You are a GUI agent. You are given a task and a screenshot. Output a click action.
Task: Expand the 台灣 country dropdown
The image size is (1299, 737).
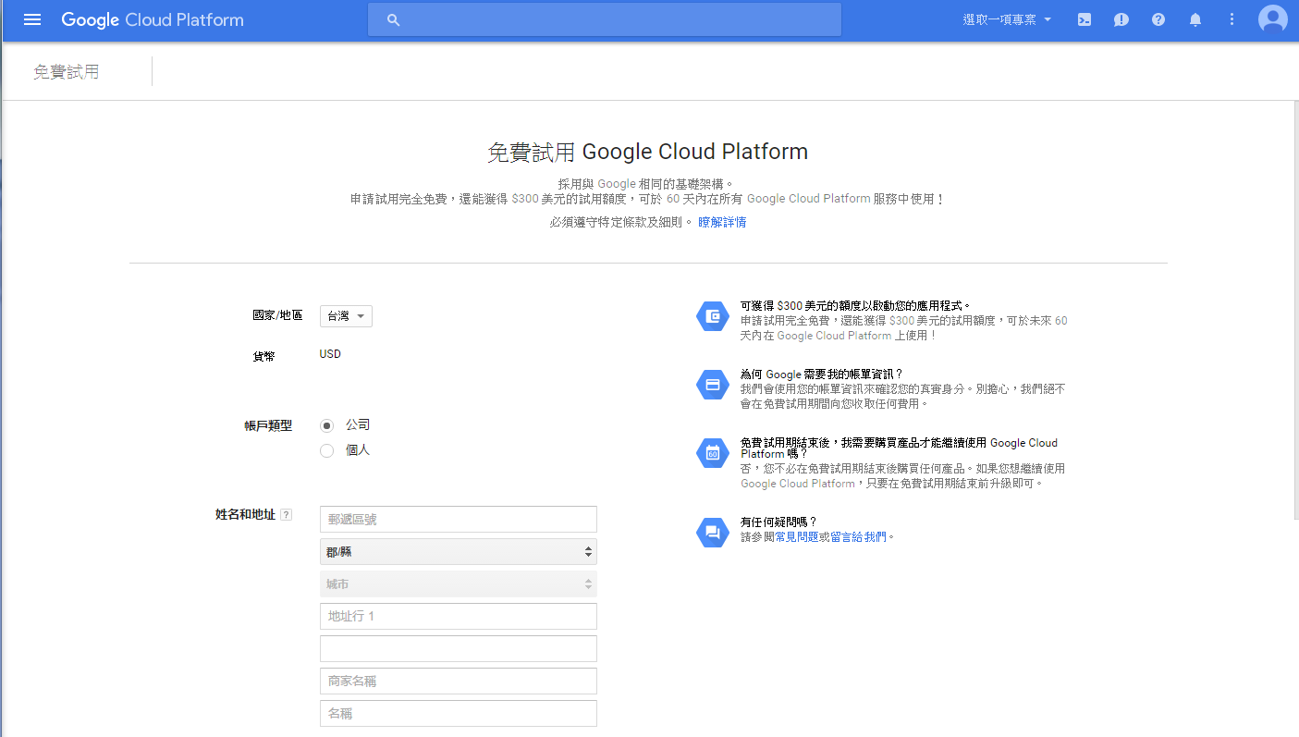pos(346,316)
